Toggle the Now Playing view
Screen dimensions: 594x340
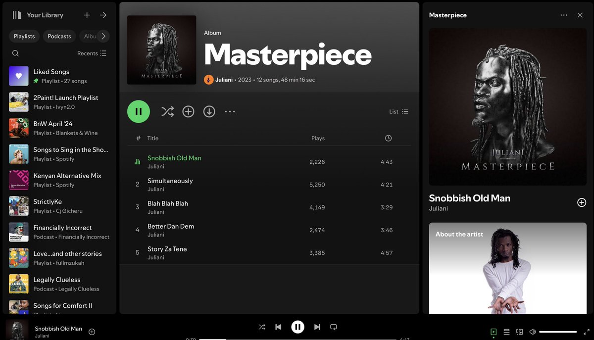click(493, 332)
